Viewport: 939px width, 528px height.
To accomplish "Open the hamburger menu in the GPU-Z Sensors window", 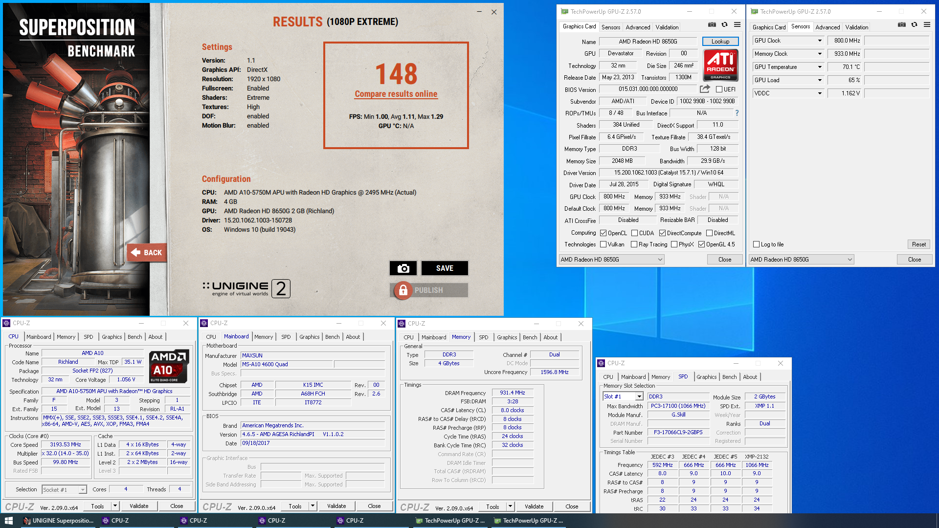I will pyautogui.click(x=927, y=25).
